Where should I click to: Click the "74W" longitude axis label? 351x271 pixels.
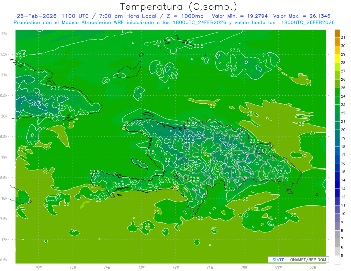(107, 267)
